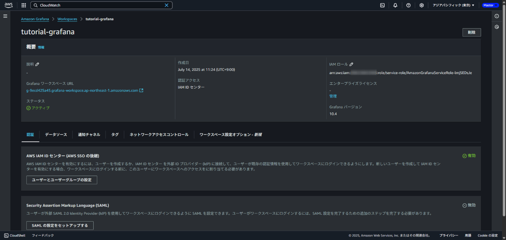Open the ワークスペース設定オプション tab

click(231, 134)
